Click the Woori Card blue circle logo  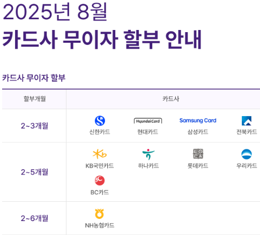click(x=247, y=154)
